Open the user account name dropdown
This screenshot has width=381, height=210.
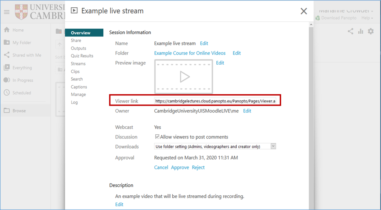346,11
